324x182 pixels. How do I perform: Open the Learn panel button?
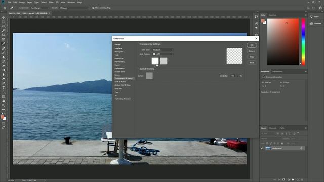click(314, 17)
